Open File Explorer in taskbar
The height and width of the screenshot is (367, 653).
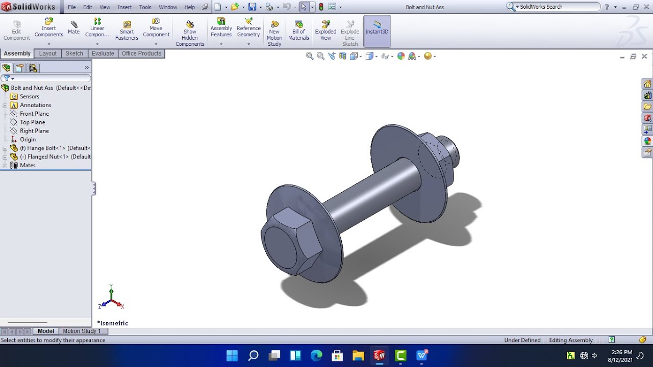[x=358, y=355]
